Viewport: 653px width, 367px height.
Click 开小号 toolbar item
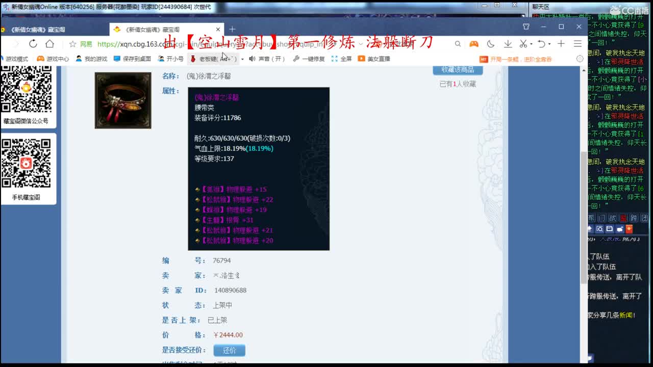tap(170, 59)
